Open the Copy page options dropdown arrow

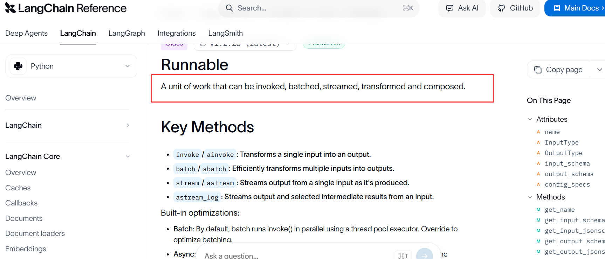point(599,70)
